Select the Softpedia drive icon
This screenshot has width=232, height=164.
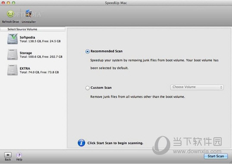point(13,39)
